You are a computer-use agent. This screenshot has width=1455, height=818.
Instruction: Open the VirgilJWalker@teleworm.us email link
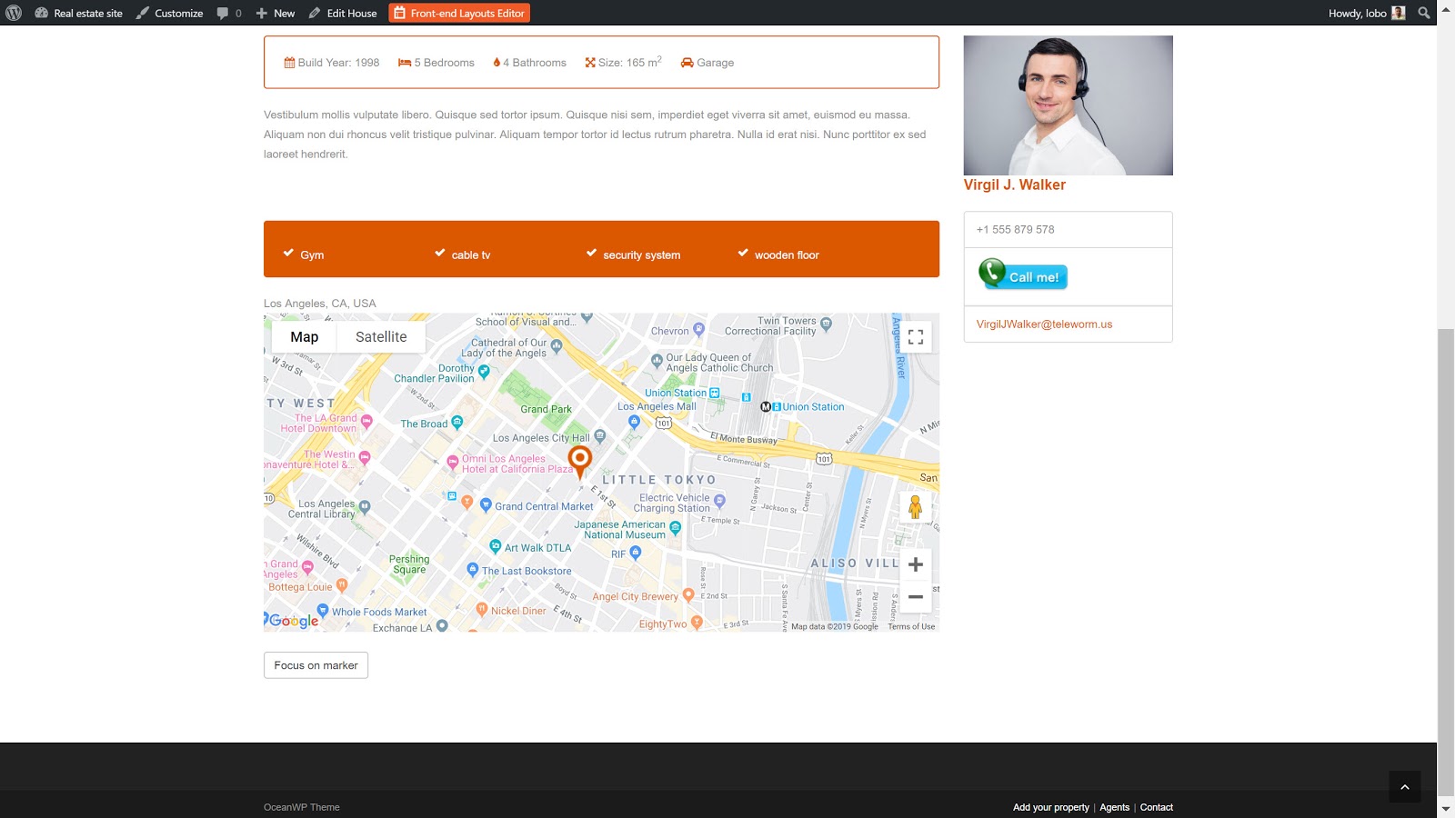[1044, 324]
